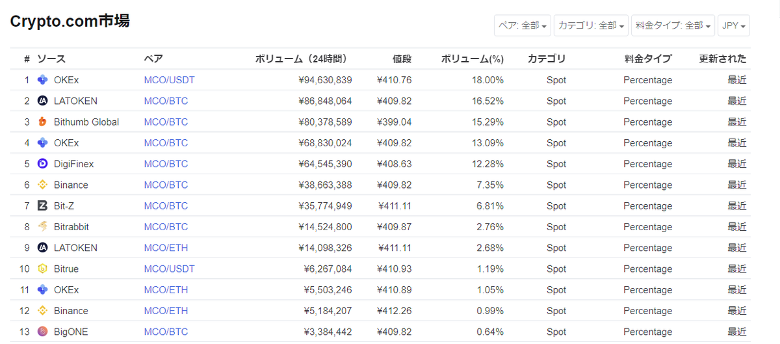The width and height of the screenshot is (780, 344).
Task: Click the Bithumb Global logo icon
Action: click(x=43, y=122)
